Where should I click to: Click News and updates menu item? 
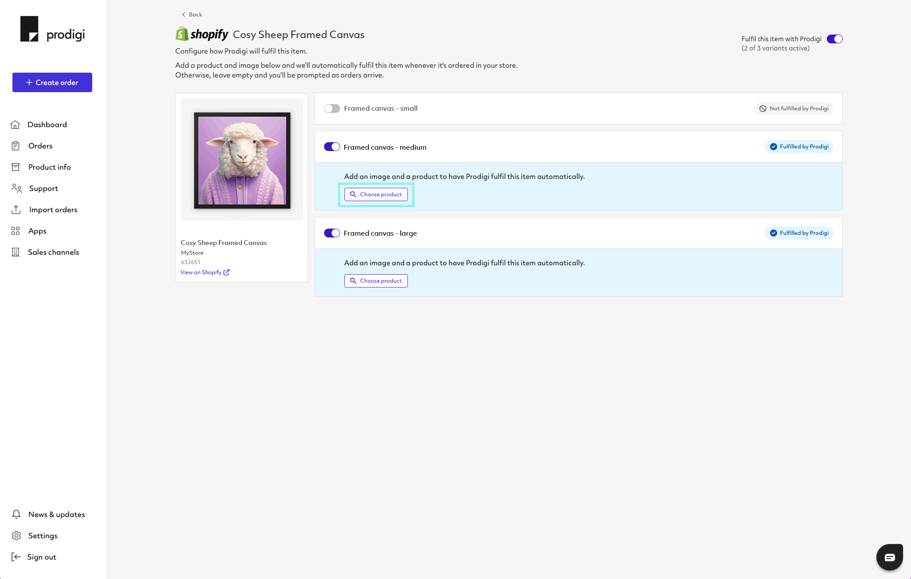point(56,513)
